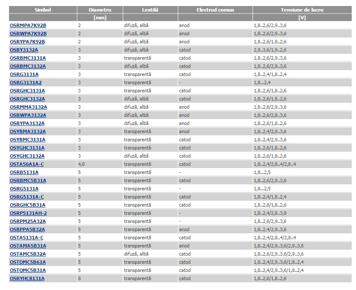Click the Simbol column header
The height and width of the screenshot is (290, 356).
coord(43,10)
